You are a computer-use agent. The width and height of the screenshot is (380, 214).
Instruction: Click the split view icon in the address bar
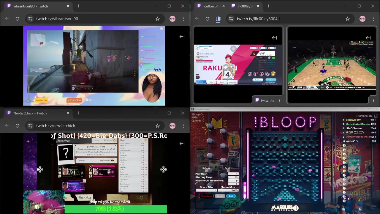click(218, 19)
